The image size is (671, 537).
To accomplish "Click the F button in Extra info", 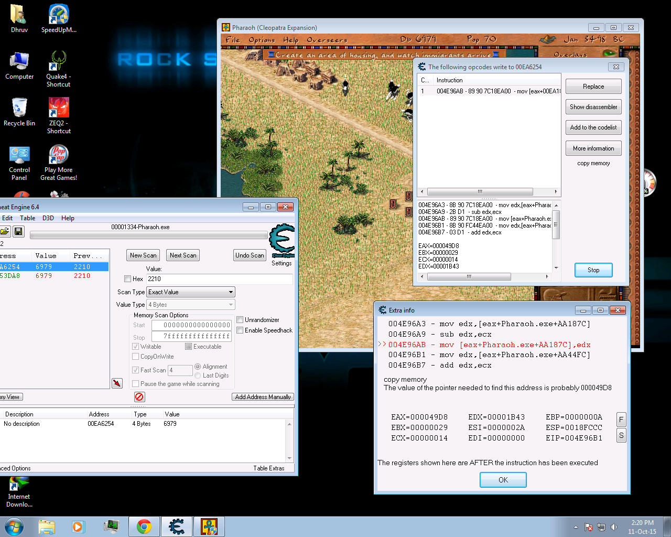I will point(621,420).
